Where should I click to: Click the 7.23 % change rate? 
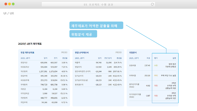(x=64, y=67)
